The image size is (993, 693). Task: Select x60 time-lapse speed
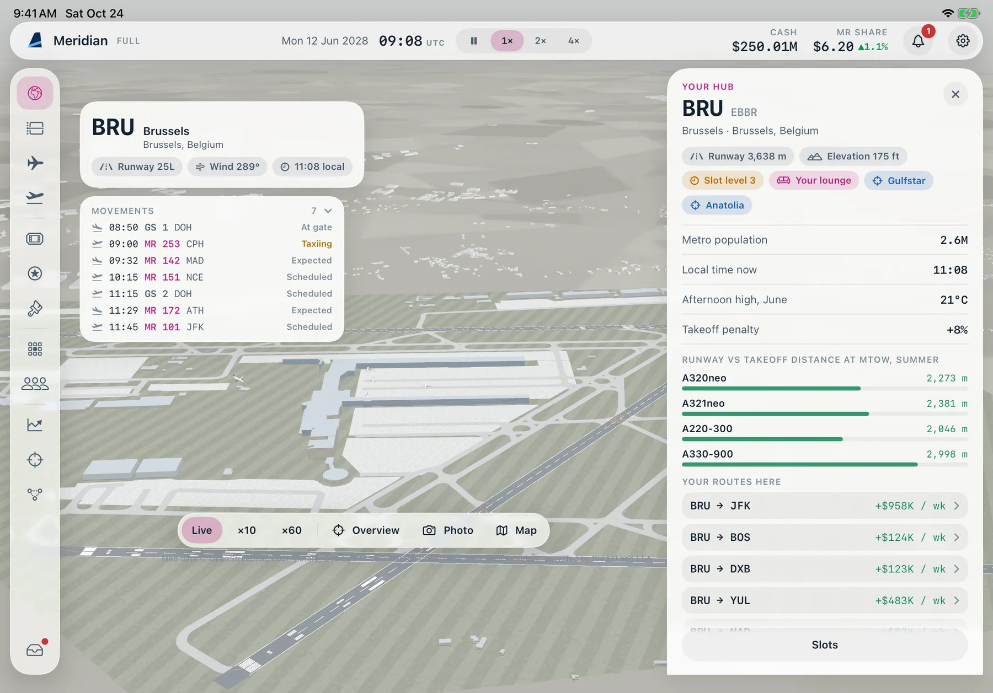point(292,530)
